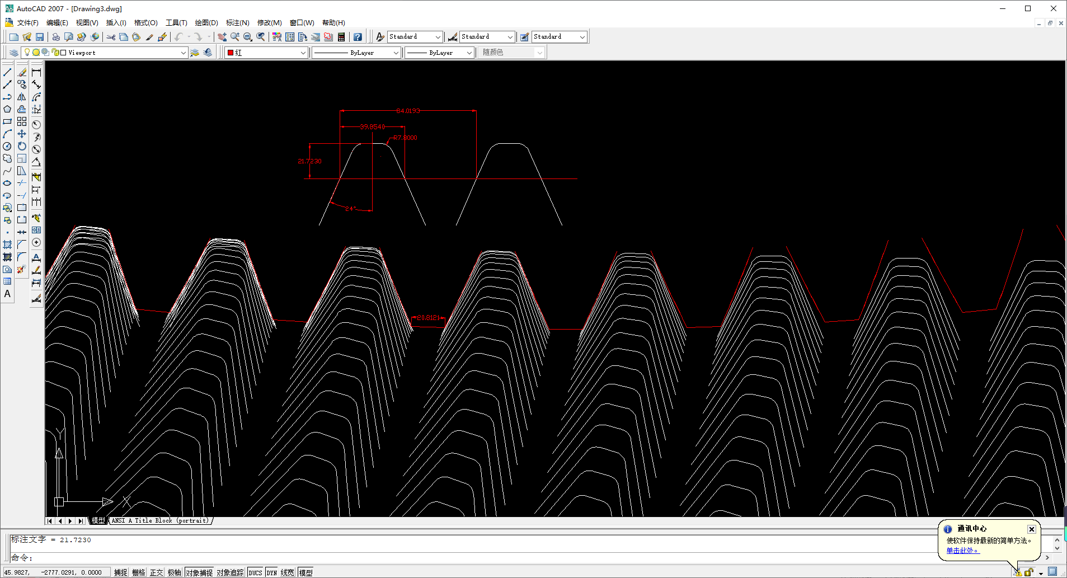Select the Mirror modify tool
This screenshot has width=1067, height=578.
[22, 97]
